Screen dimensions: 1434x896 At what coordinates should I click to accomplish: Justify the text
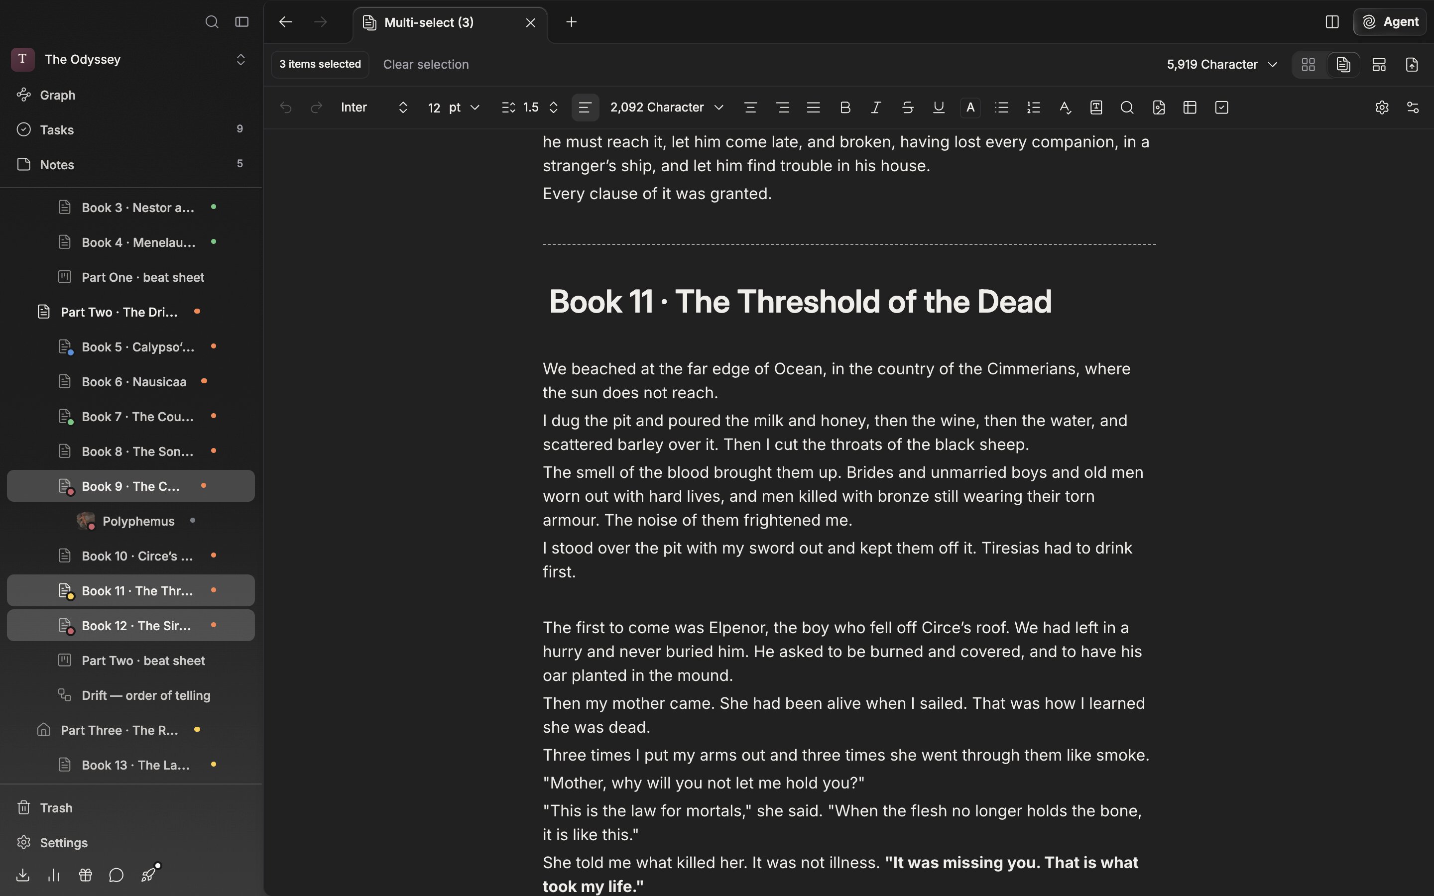813,107
